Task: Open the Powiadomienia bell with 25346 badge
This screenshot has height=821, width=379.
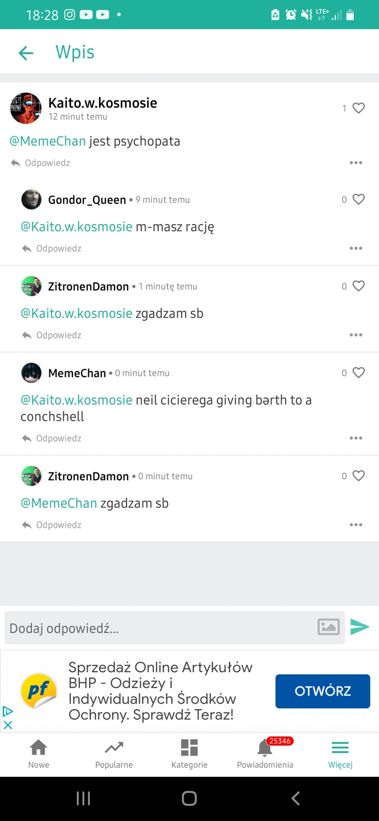Action: coord(265,753)
